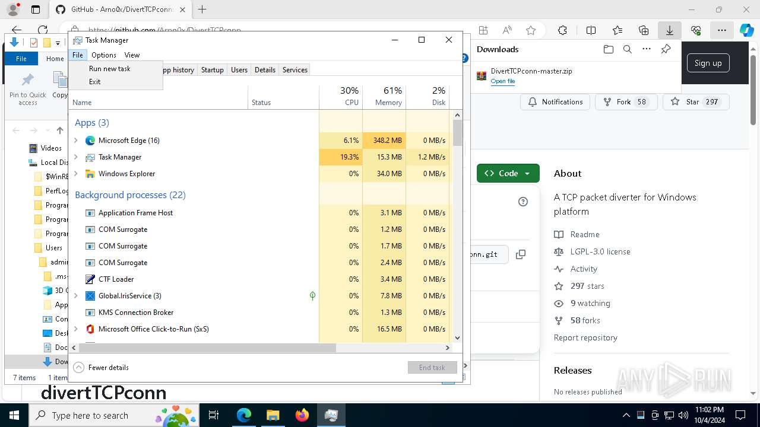
Task: Click the Task Manager vertical scrollbar thumb
Action: coord(457,133)
